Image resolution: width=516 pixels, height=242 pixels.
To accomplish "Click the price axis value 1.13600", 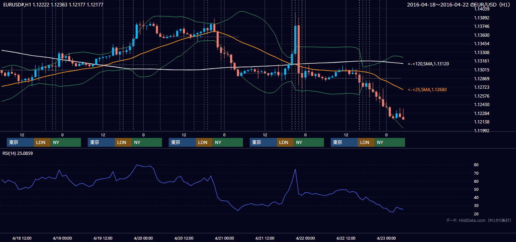I will coord(482,35).
